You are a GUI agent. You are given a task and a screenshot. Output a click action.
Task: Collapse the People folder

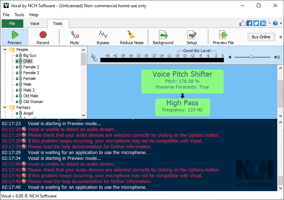(5, 49)
